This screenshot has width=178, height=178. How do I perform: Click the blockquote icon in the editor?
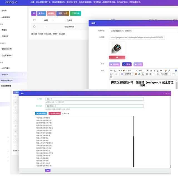click(158, 74)
